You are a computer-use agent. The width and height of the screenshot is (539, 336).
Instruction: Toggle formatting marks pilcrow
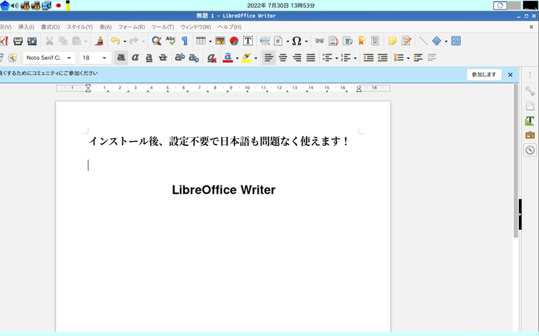(x=185, y=41)
